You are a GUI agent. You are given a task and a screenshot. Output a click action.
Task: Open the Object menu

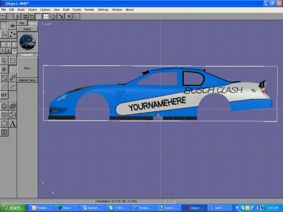point(32,9)
